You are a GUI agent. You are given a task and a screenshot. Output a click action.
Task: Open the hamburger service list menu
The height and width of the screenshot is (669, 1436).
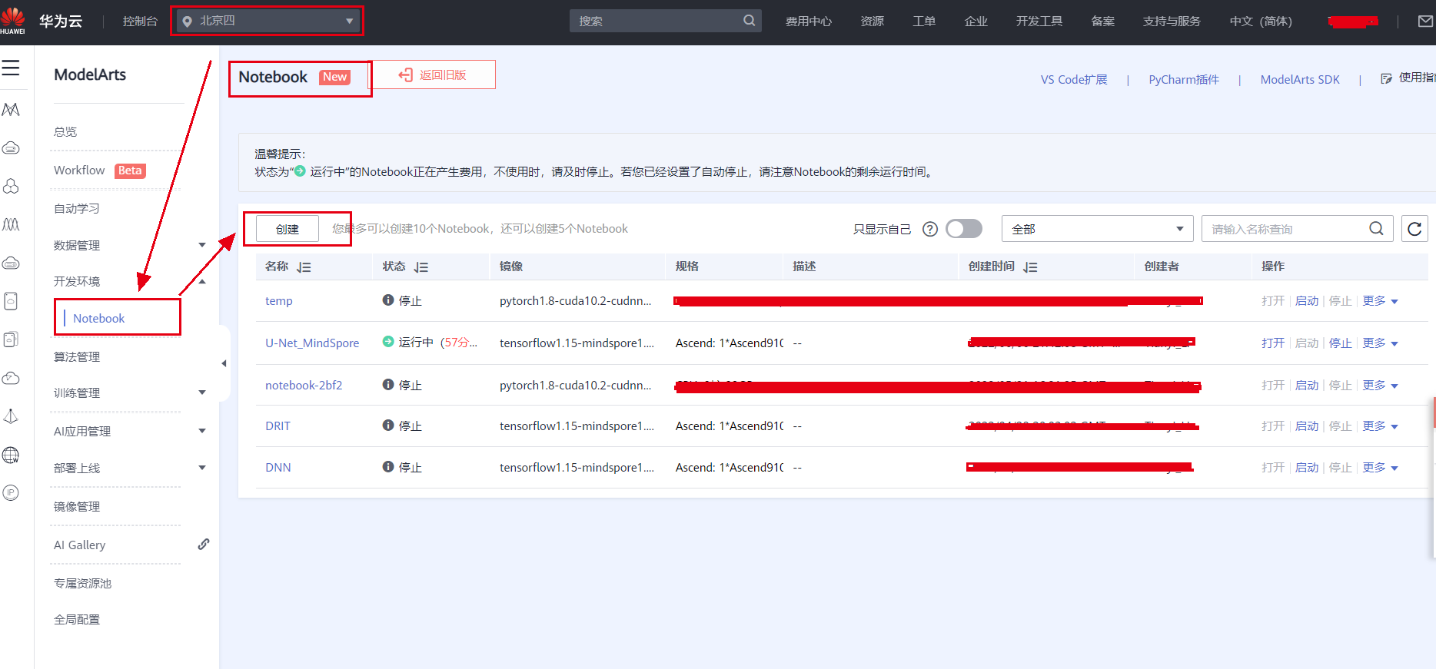(11, 68)
